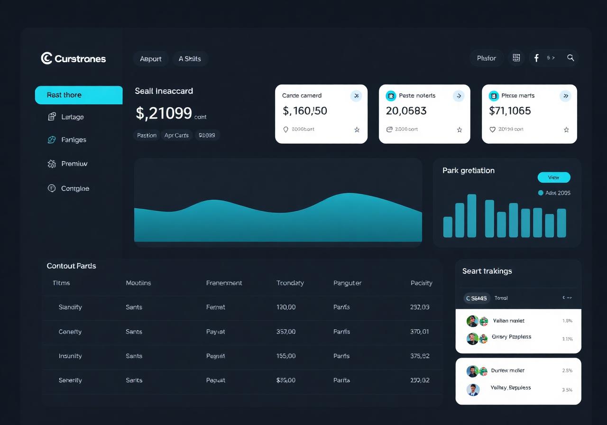Switch to the A Shilts tab

[x=190, y=59]
